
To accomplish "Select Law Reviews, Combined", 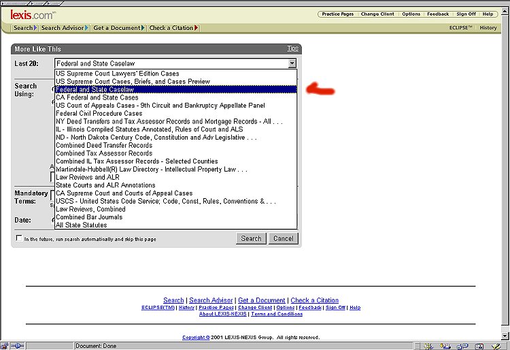I will click(175, 209).
